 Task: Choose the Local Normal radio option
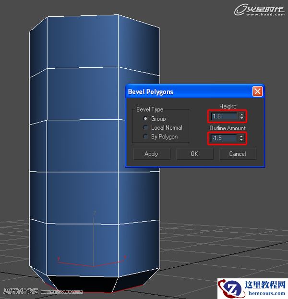pyautogui.click(x=146, y=128)
